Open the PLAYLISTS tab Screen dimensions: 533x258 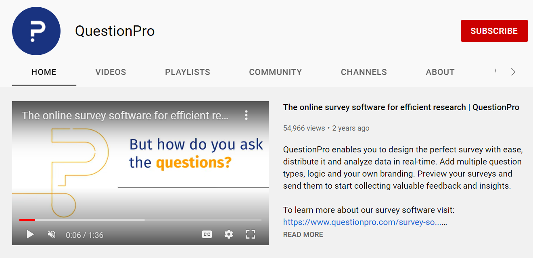pyautogui.click(x=188, y=72)
